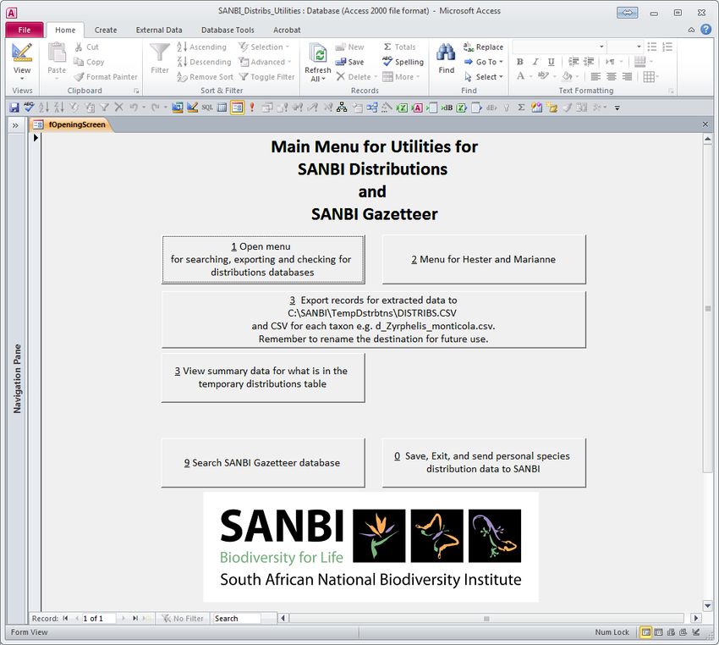The image size is (719, 645).
Task: Click the Replace icon in Find group
Action: pos(468,47)
